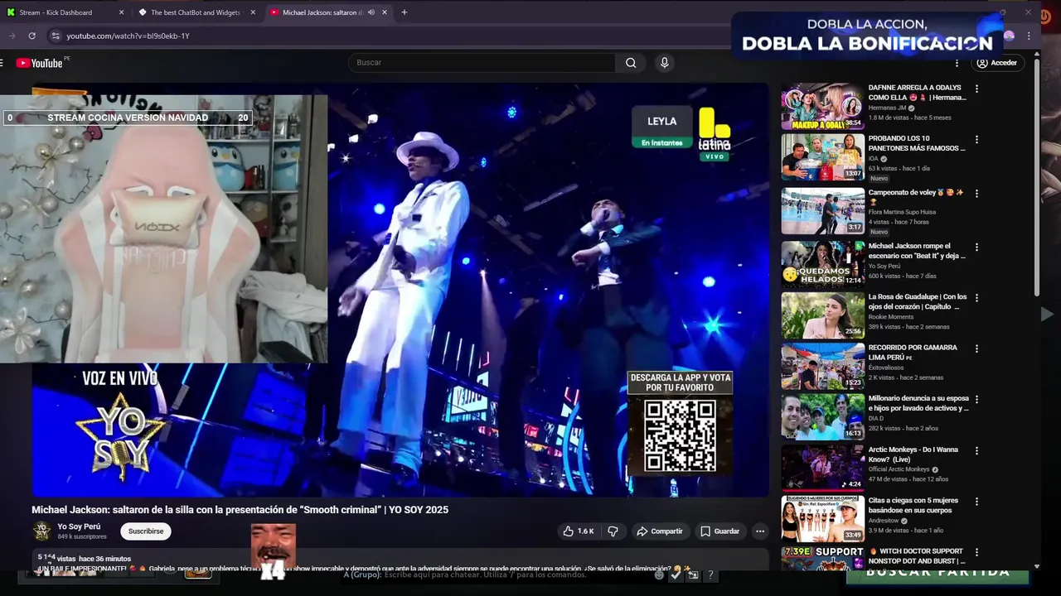Click the search magnifier button
The height and width of the screenshot is (596, 1061).
tap(631, 63)
